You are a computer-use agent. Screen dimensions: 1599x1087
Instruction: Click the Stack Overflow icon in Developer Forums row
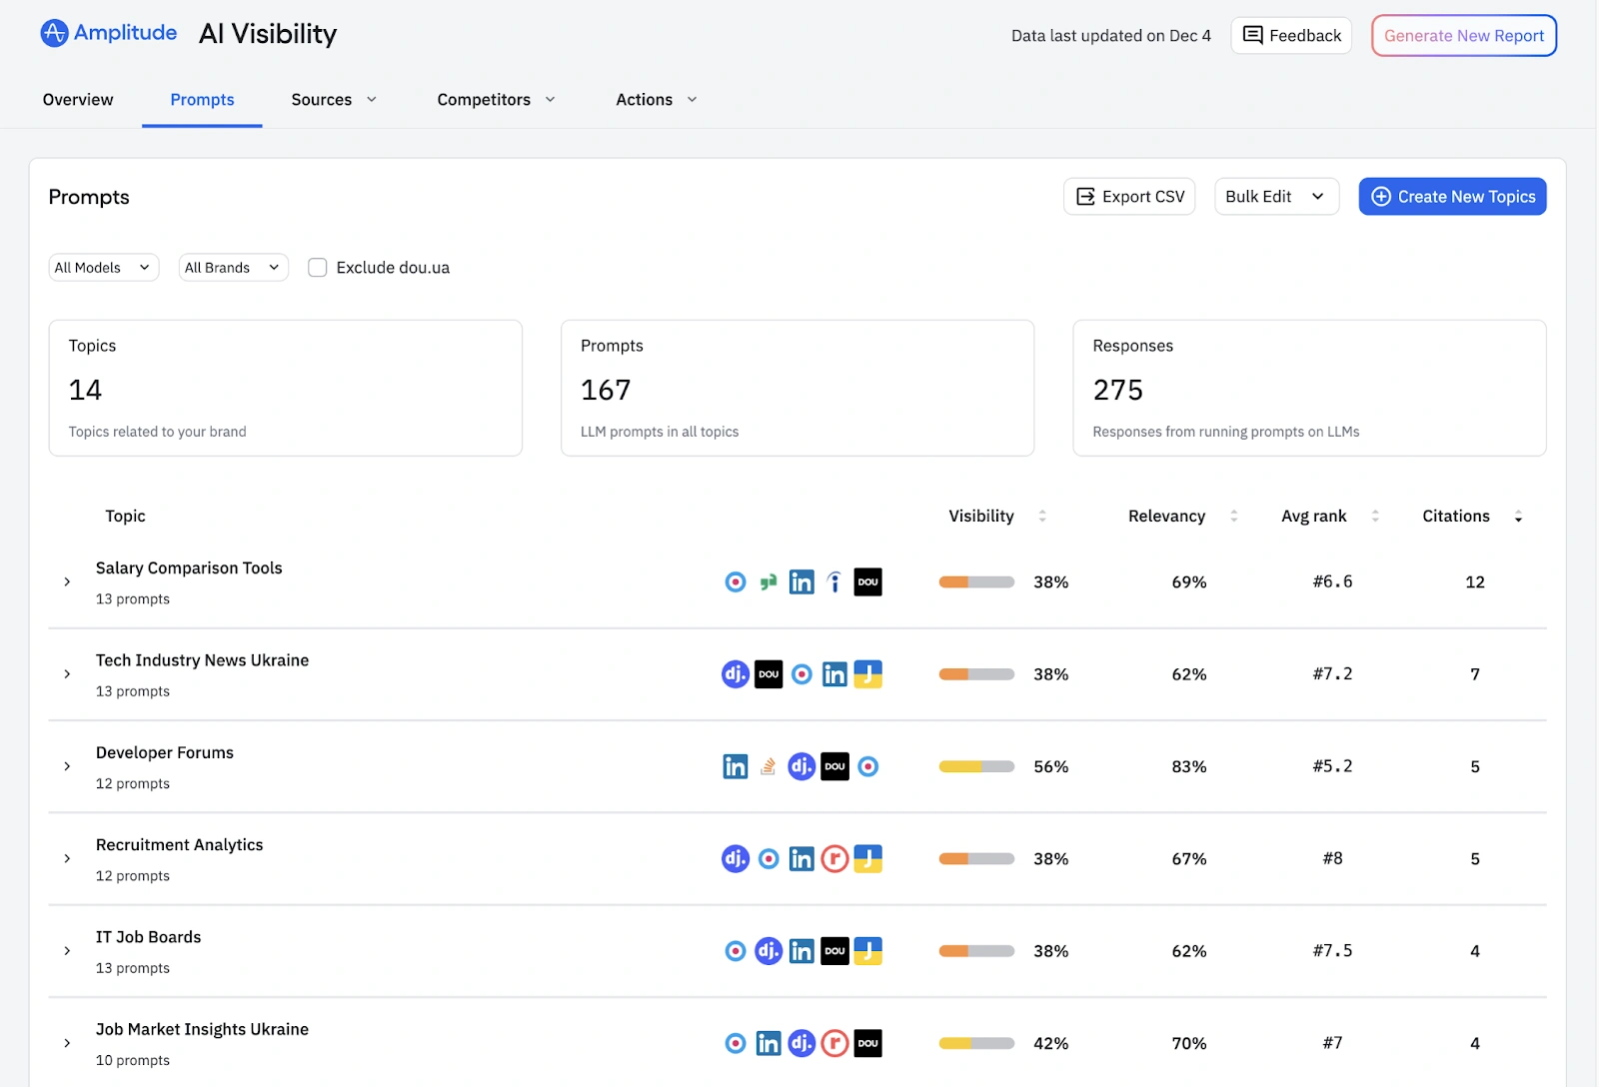pos(769,767)
